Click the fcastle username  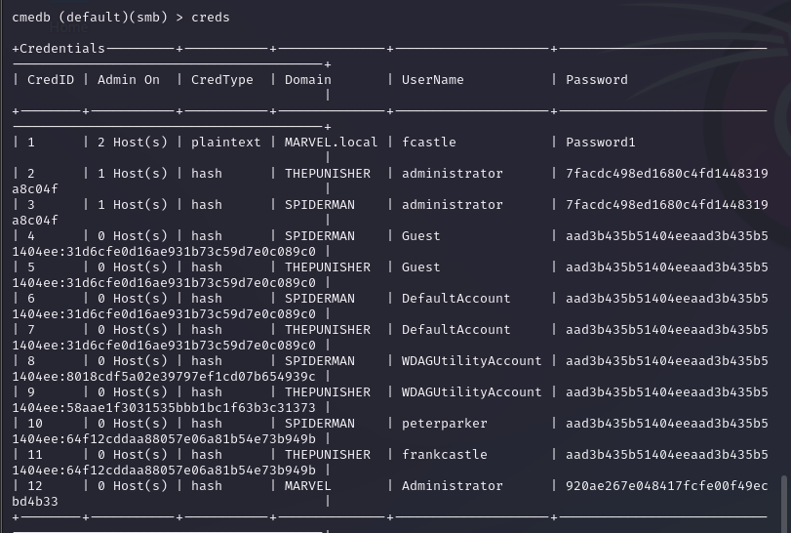pos(429,143)
